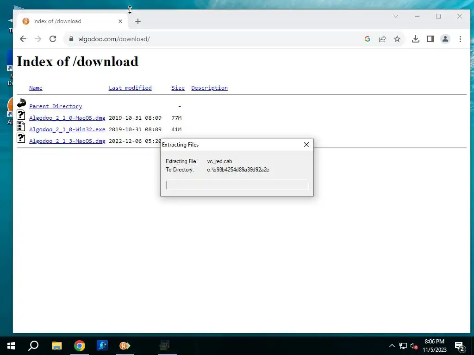The height and width of the screenshot is (355, 474).
Task: Toggle Chrome side panel
Action: (x=430, y=39)
